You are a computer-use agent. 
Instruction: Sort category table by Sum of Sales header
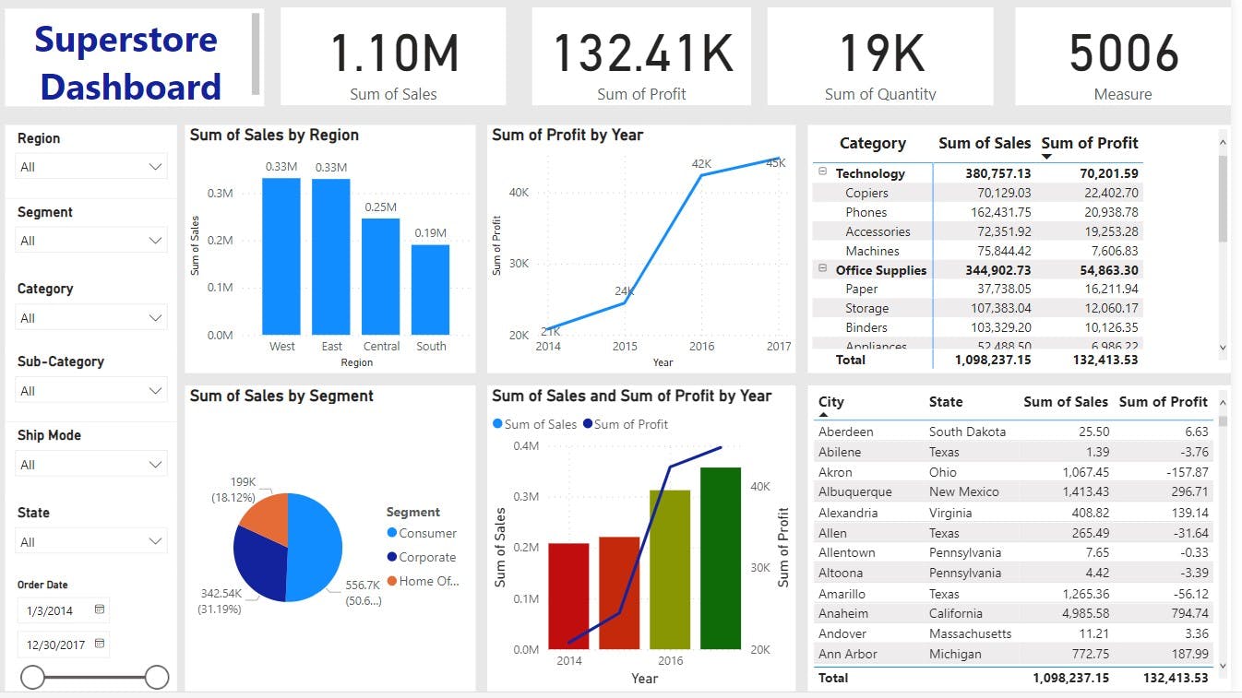point(985,143)
